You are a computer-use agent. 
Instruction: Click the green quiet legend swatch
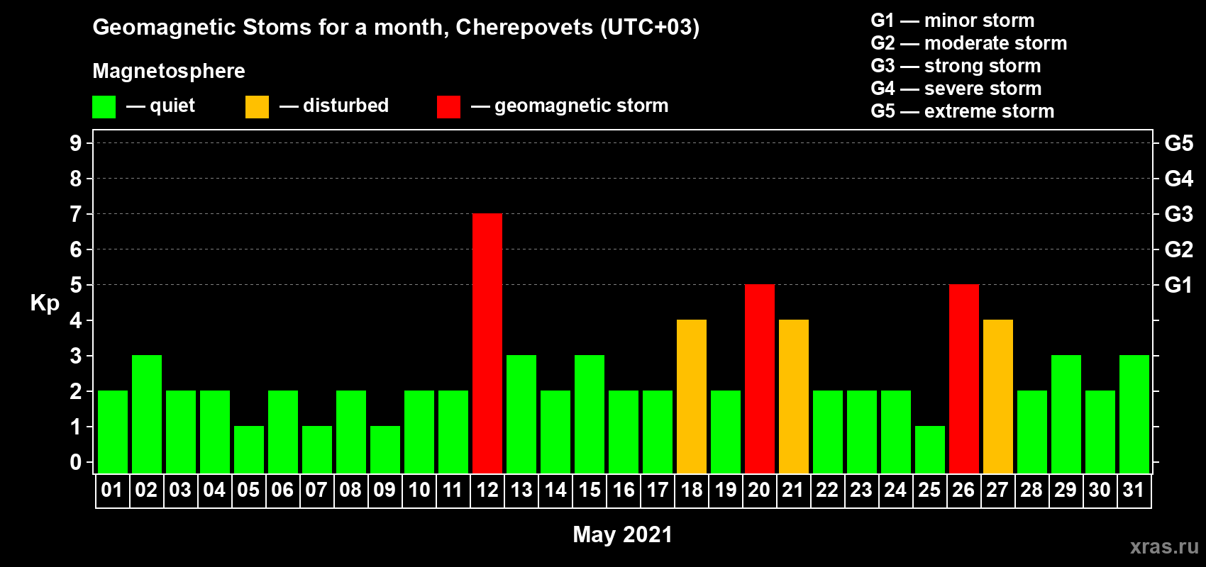pos(104,107)
